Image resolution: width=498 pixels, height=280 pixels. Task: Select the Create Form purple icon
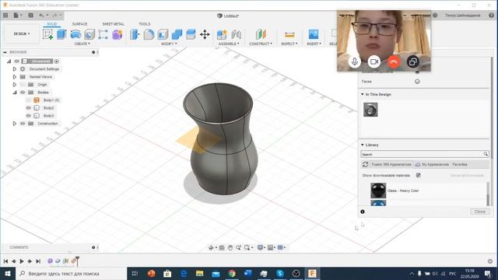coord(117,34)
